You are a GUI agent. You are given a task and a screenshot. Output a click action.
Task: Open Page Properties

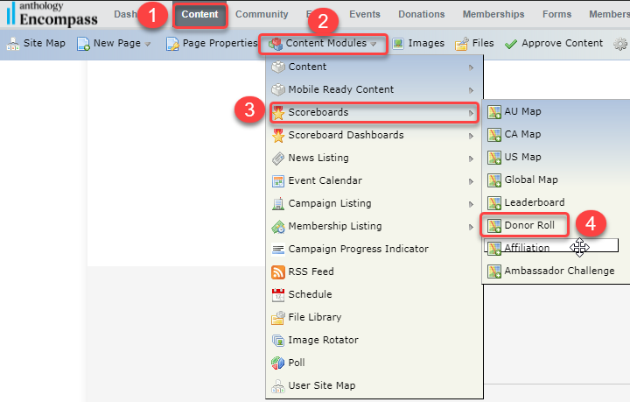(x=211, y=43)
